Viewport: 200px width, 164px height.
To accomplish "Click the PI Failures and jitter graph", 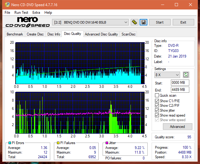I will coord(80,113).
